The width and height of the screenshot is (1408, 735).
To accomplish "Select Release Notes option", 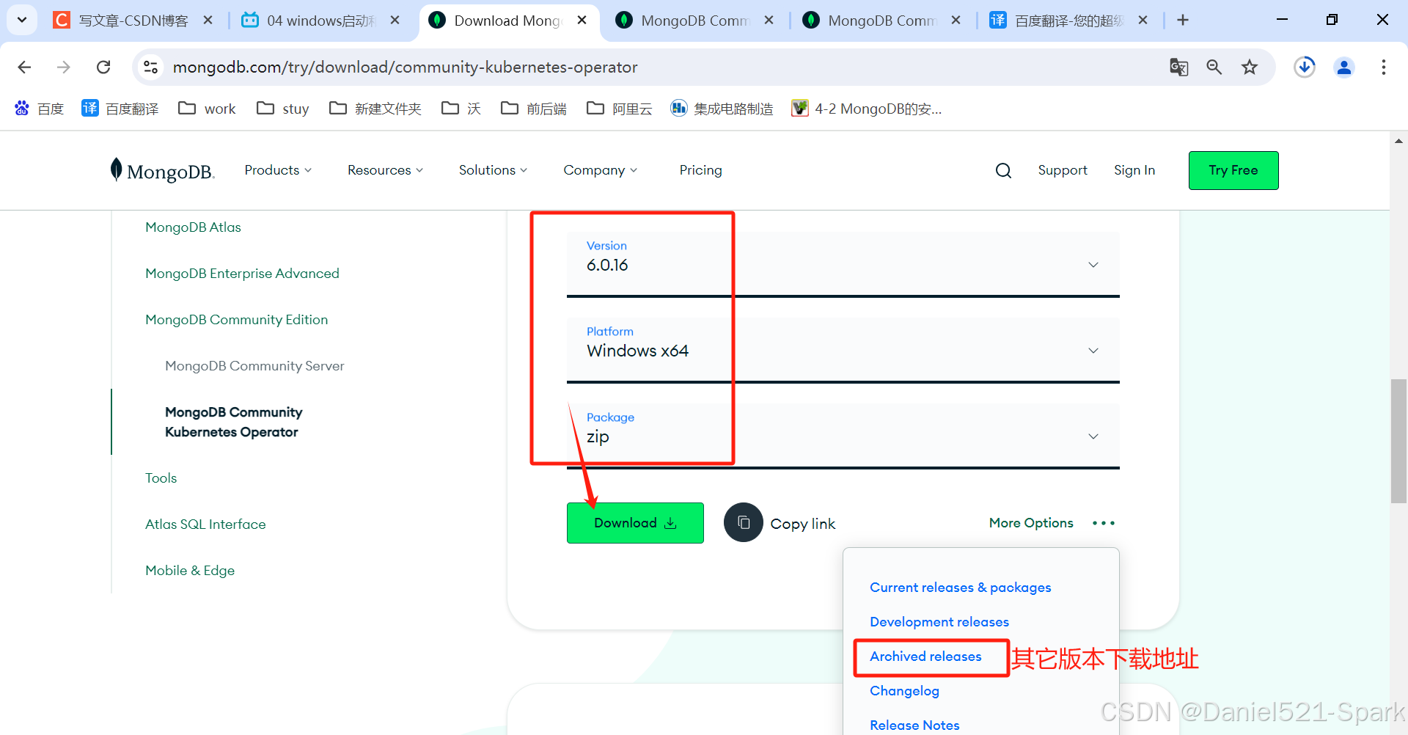I will point(914,725).
